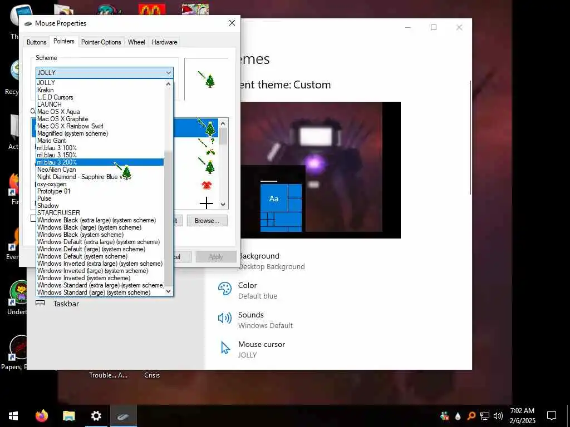Choose the Mario Gant scheme
Screen dimensions: 570x427
pos(100,141)
